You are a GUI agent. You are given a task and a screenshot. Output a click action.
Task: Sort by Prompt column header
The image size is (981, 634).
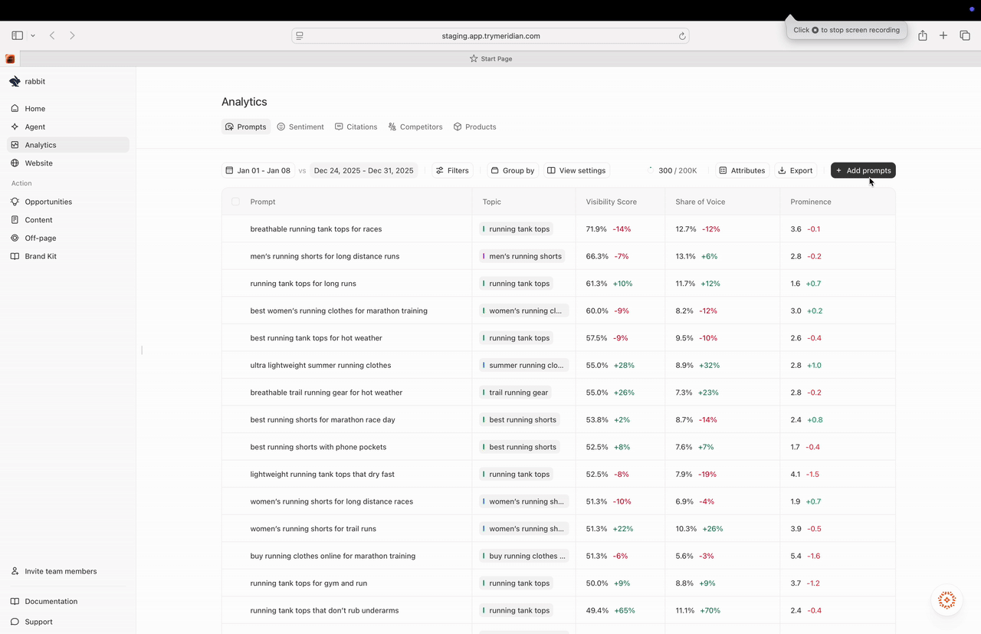263,202
